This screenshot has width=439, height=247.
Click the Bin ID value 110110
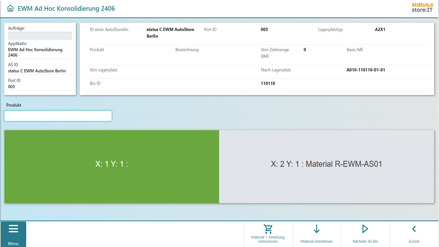coord(268,83)
